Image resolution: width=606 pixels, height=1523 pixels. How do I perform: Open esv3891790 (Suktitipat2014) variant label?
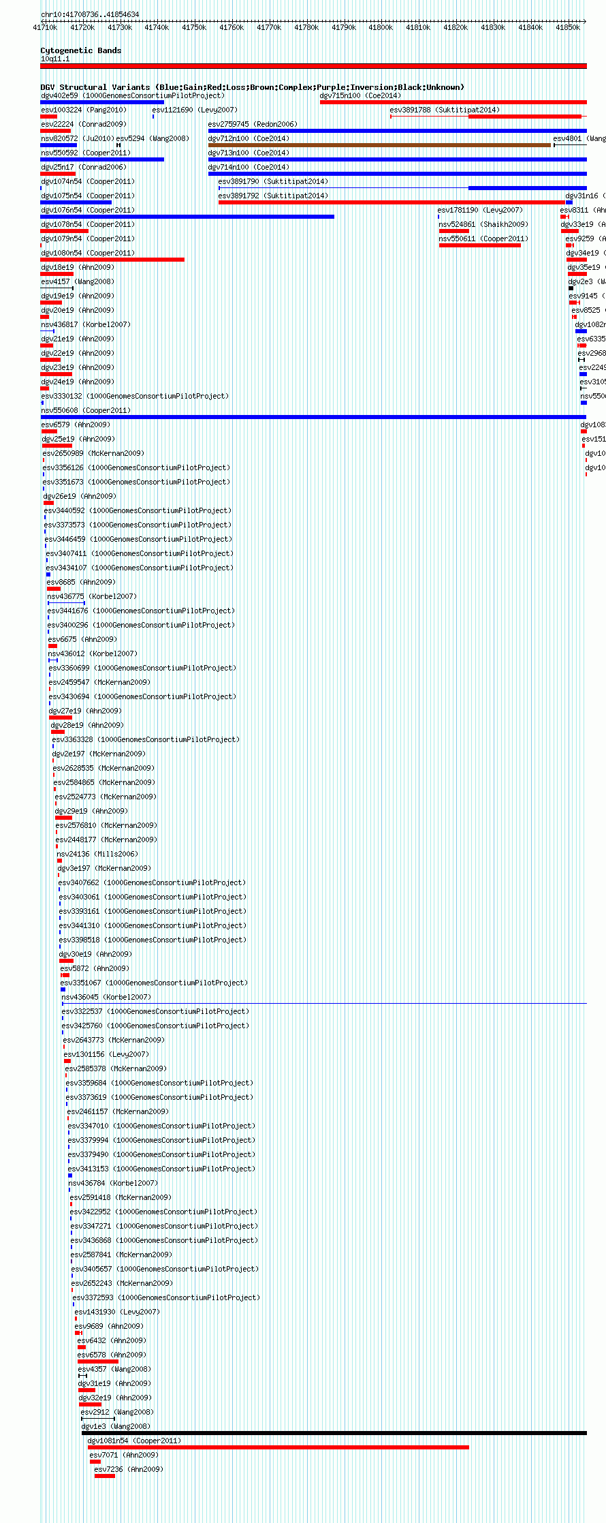(x=273, y=181)
